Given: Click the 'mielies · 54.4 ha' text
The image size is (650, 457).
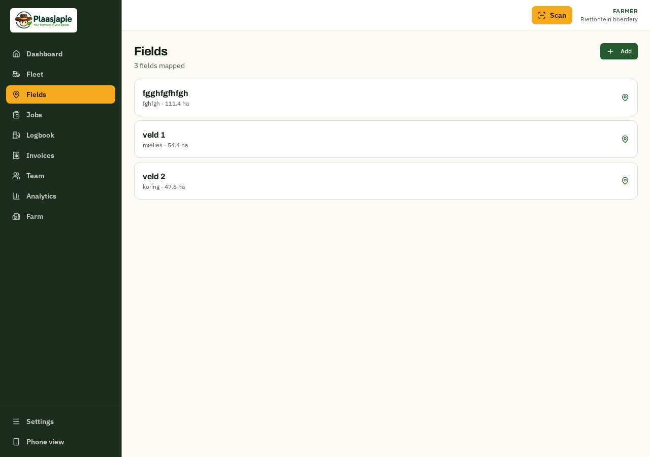Looking at the screenshot, I should click(x=165, y=145).
